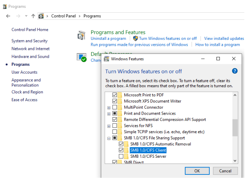Click Run programs made for previous versions link
The height and width of the screenshot is (186, 251).
pos(139,45)
